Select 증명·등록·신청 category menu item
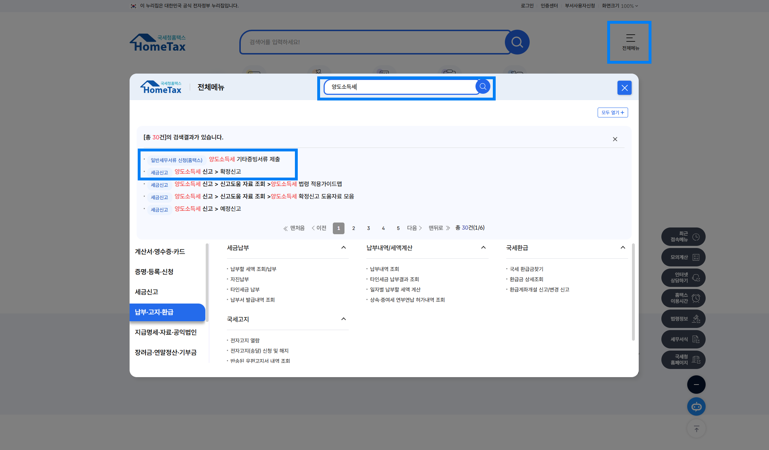 click(x=154, y=272)
